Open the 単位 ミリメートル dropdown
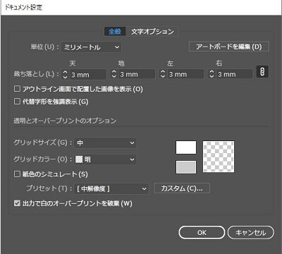Viewport: 282px width, 254px height. (x=92, y=47)
